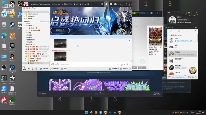Open the audio mixer icon in channel bottom bar

coord(36,68)
